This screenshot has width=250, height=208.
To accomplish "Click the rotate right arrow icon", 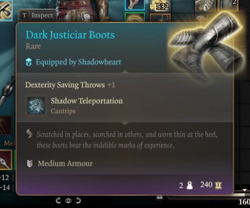I will 78,200.
